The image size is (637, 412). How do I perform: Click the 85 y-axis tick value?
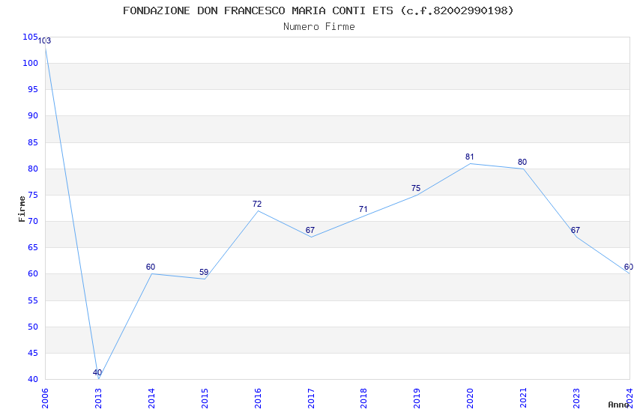coord(33,142)
